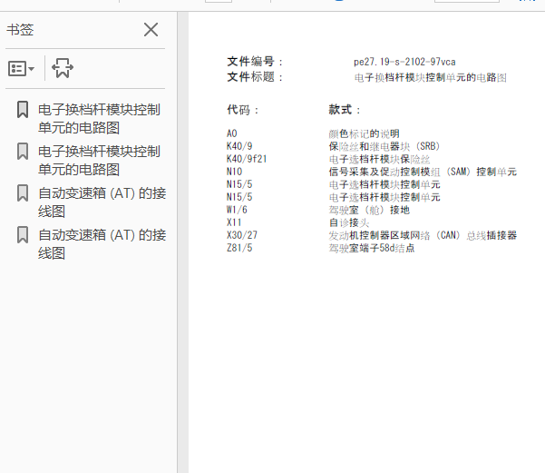This screenshot has width=545, height=473.
Task: Open first bookmark 电子换档杆模块控制单元的电路图
Action: (x=99, y=119)
